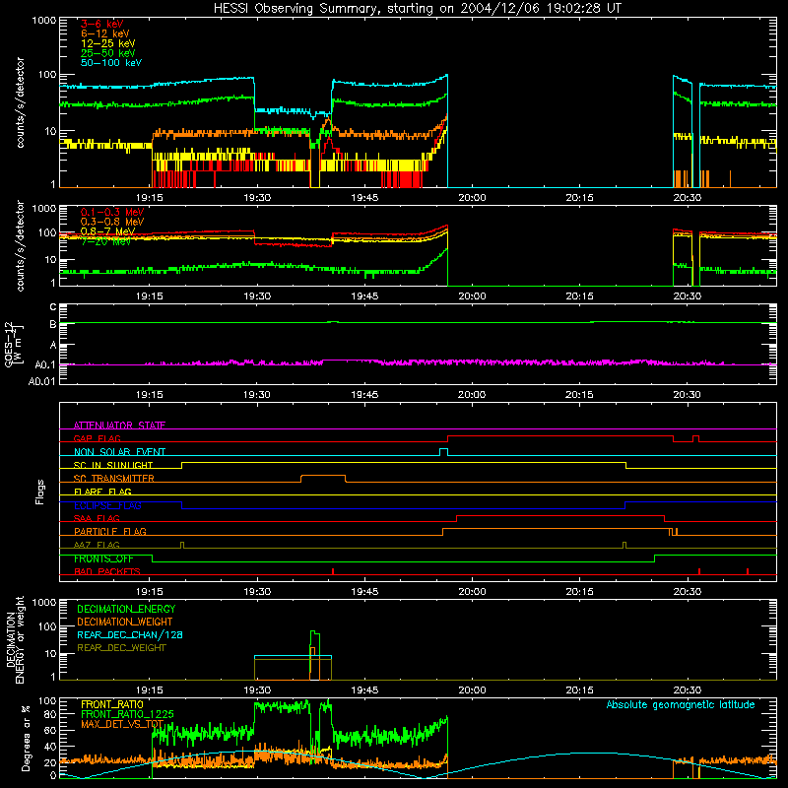Screen dimensions: 788x788
Task: Click the DECIMATION_WEIGHT legend label
Action: point(125,622)
